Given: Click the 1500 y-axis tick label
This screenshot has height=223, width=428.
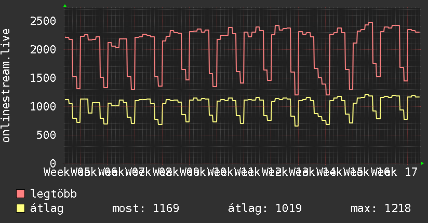Looking at the screenshot, I should click(43, 78).
